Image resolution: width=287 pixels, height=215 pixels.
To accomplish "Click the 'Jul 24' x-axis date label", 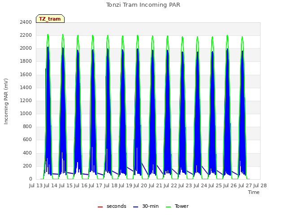I will point(200,186).
